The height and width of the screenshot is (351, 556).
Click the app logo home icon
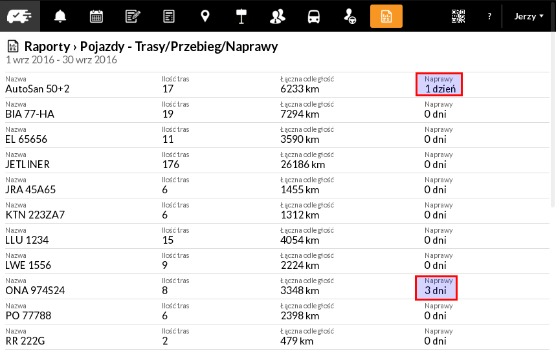(x=20, y=16)
